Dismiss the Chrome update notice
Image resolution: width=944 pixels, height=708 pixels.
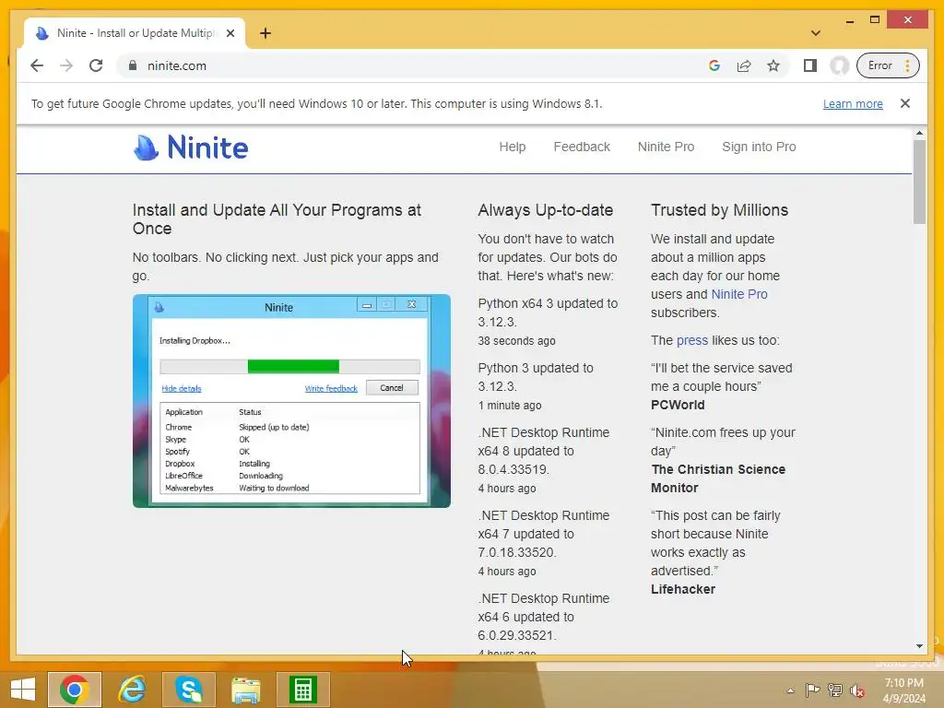905,103
